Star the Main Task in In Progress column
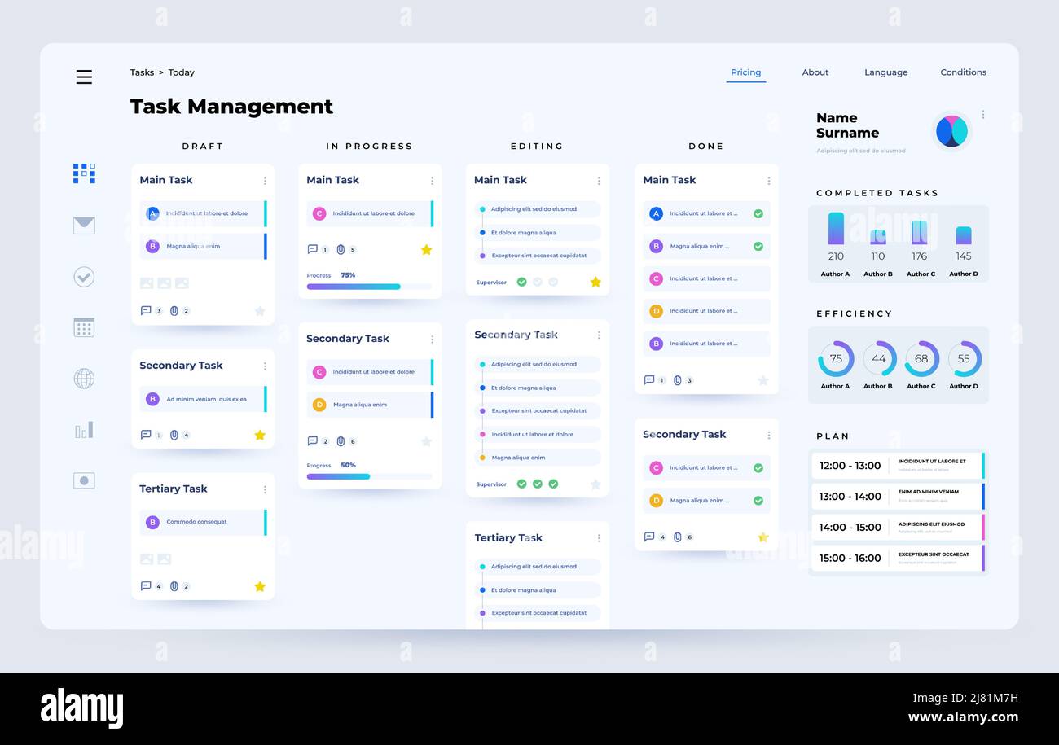This screenshot has width=1059, height=745. tap(427, 250)
